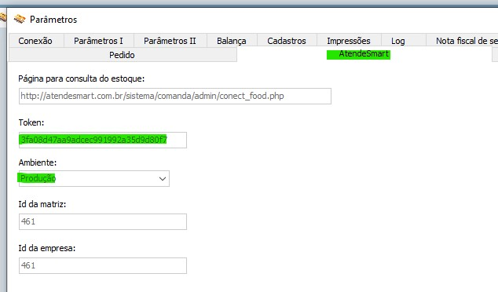
Task: Click the Id da empresa field
Action: [x=103, y=265]
